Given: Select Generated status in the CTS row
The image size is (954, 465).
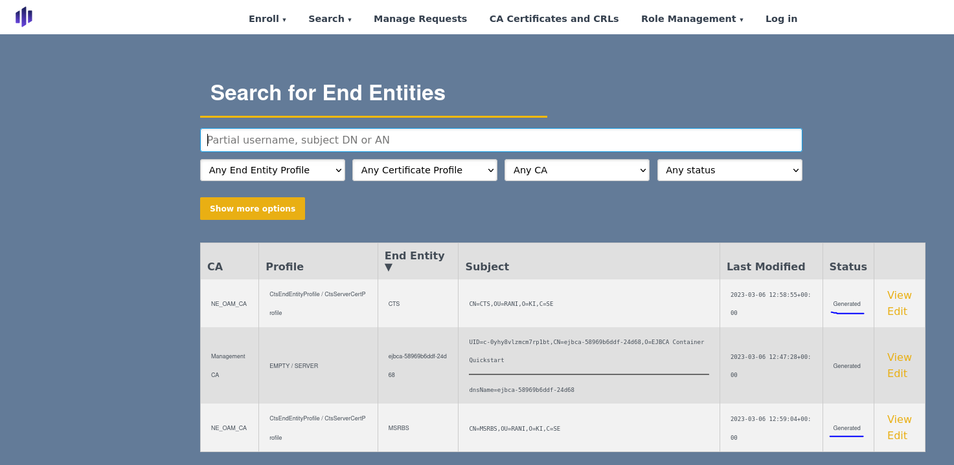Looking at the screenshot, I should point(846,304).
